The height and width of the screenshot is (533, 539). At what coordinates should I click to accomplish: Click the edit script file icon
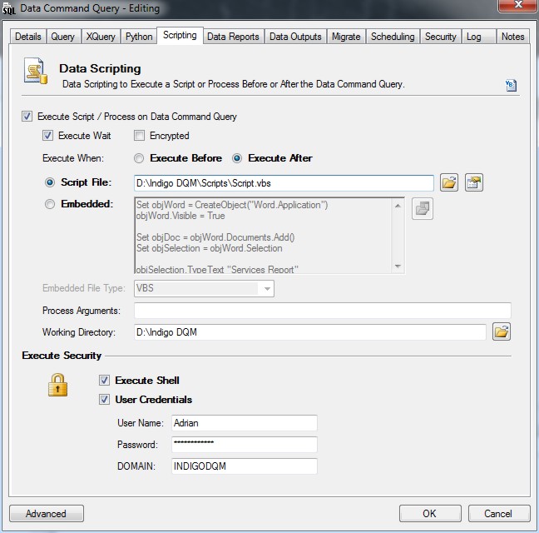point(474,182)
